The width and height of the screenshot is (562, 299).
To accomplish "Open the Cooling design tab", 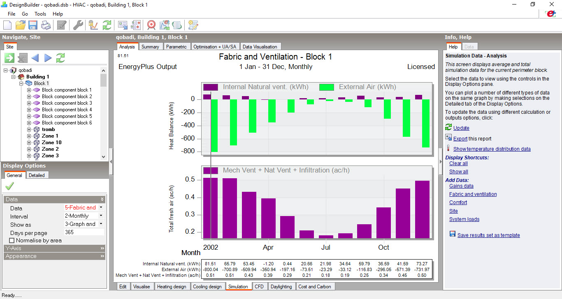I will [207, 287].
